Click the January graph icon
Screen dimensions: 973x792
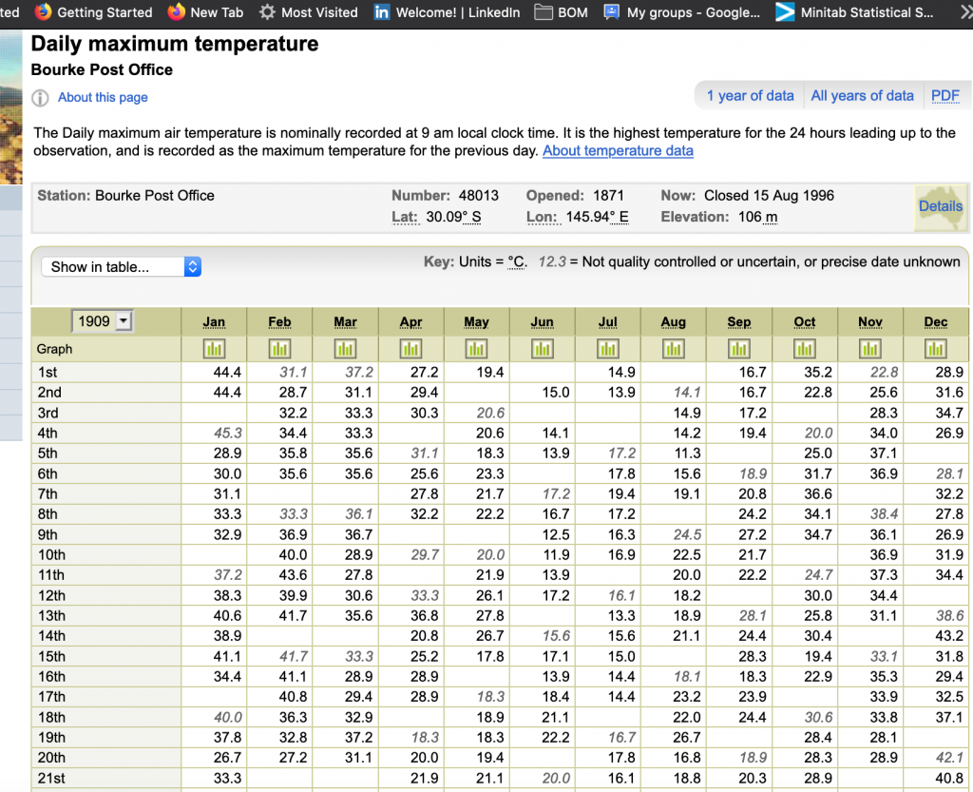point(214,349)
